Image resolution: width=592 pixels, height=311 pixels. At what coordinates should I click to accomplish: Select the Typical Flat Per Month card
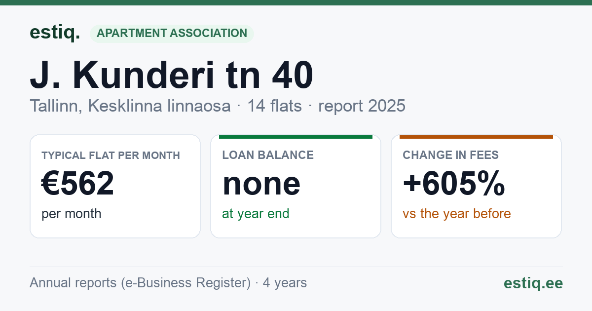pos(115,186)
